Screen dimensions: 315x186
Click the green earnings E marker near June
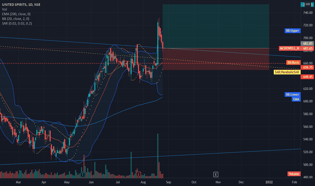[82, 175]
